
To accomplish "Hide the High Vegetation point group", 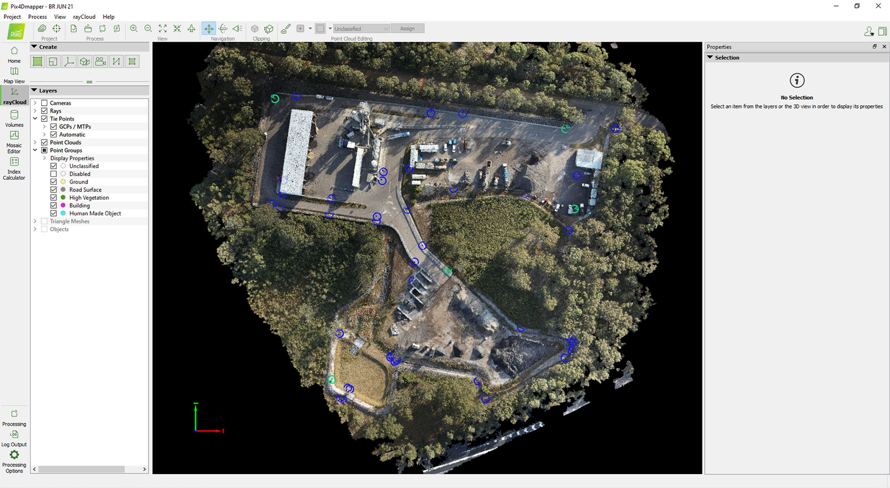I will click(x=54, y=198).
